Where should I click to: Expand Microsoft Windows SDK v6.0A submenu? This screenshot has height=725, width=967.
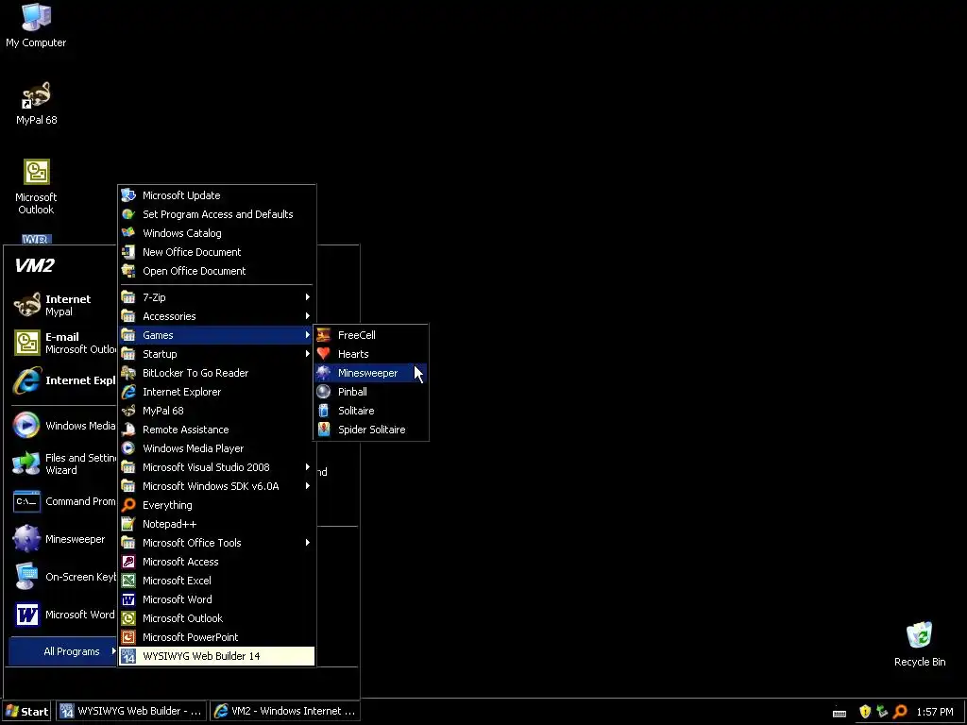tap(216, 486)
